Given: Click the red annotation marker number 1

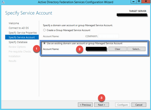Looking at the screenshot, I should tap(36, 49).
